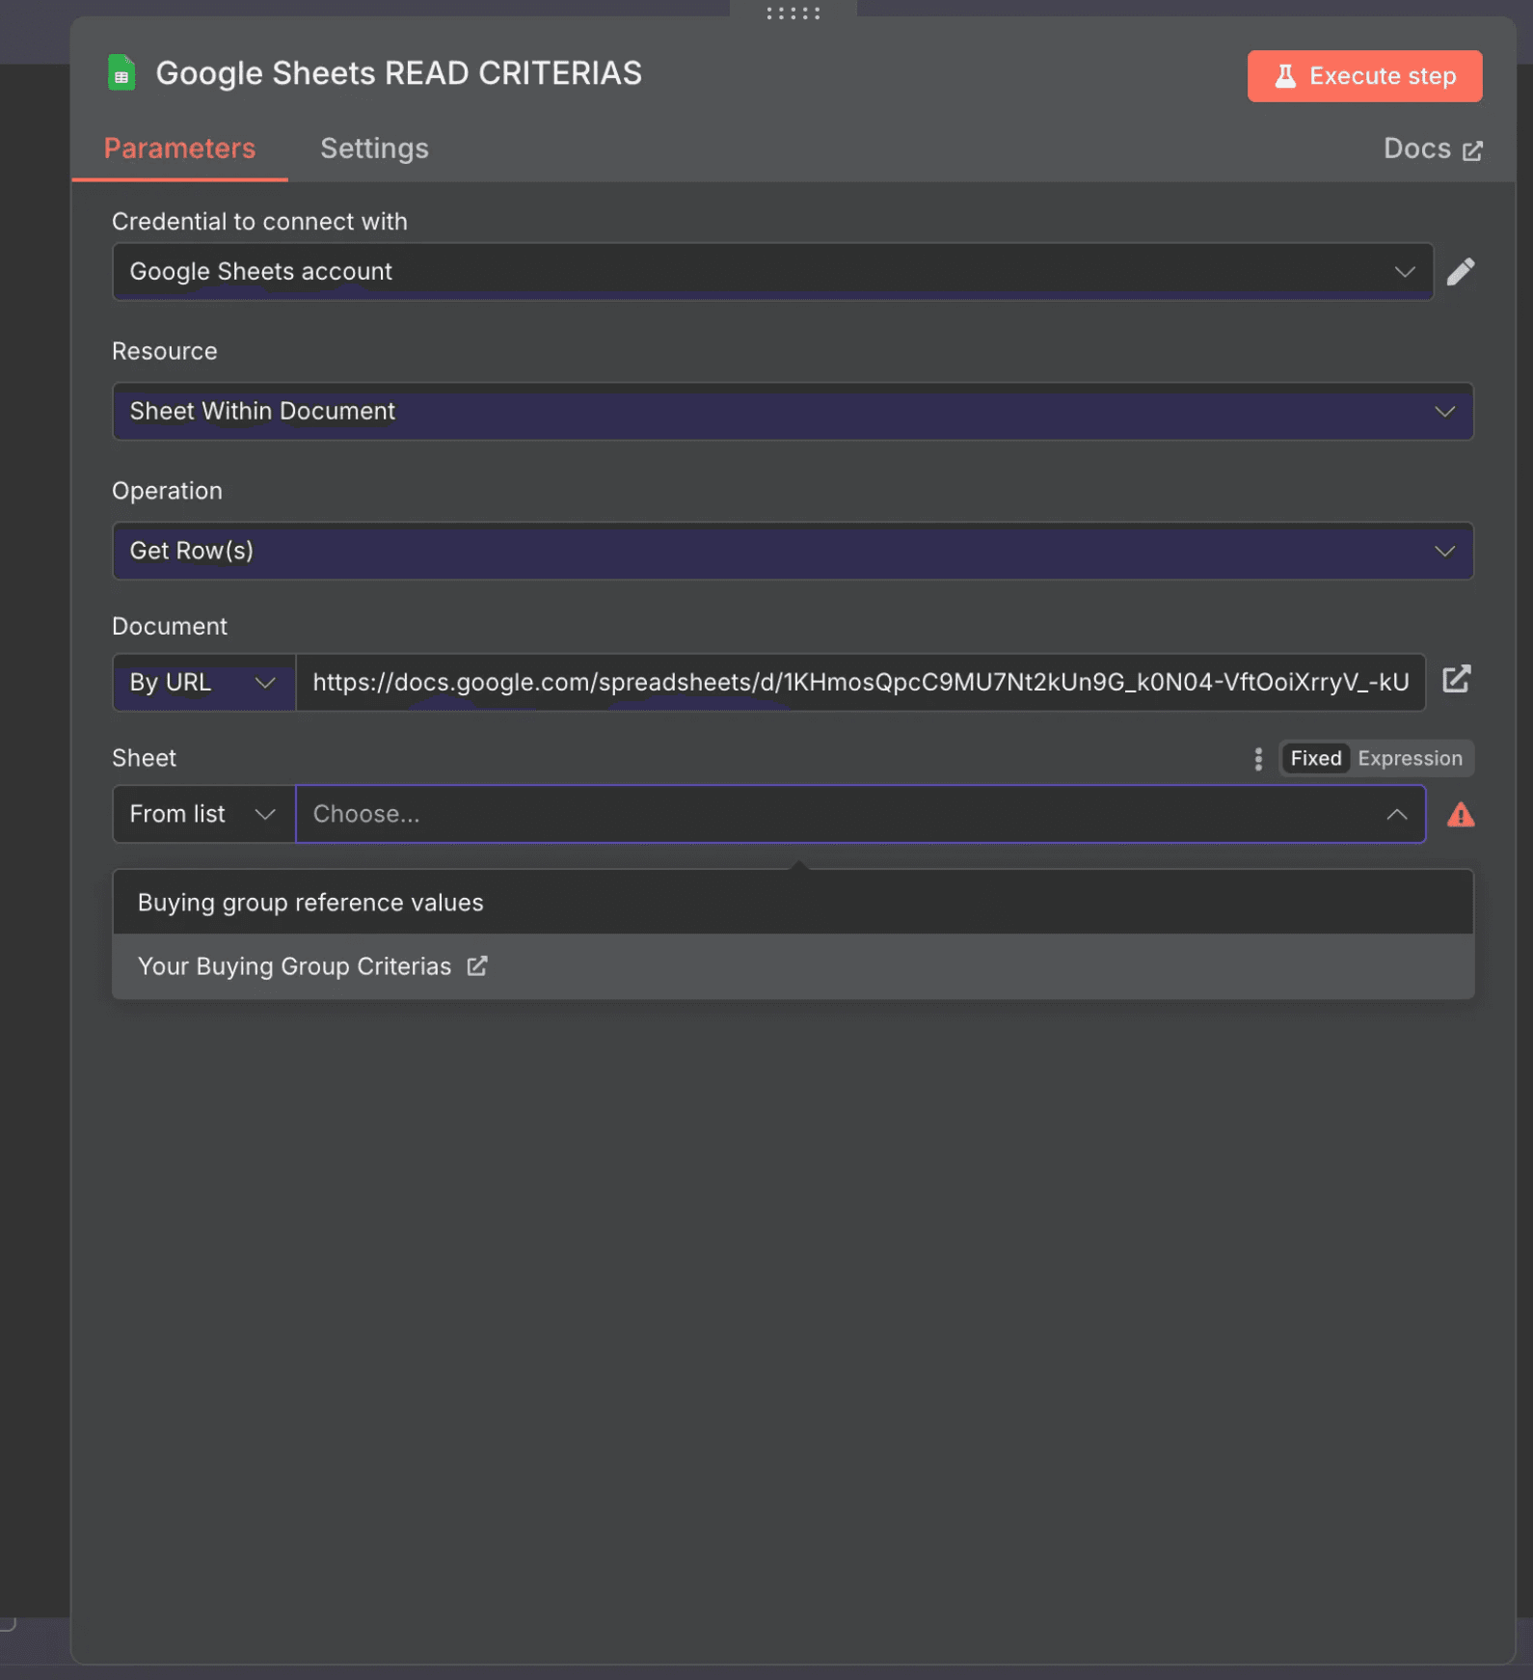Collapse the Sheet Choose... list chevron
The height and width of the screenshot is (1680, 1533).
coord(1396,815)
